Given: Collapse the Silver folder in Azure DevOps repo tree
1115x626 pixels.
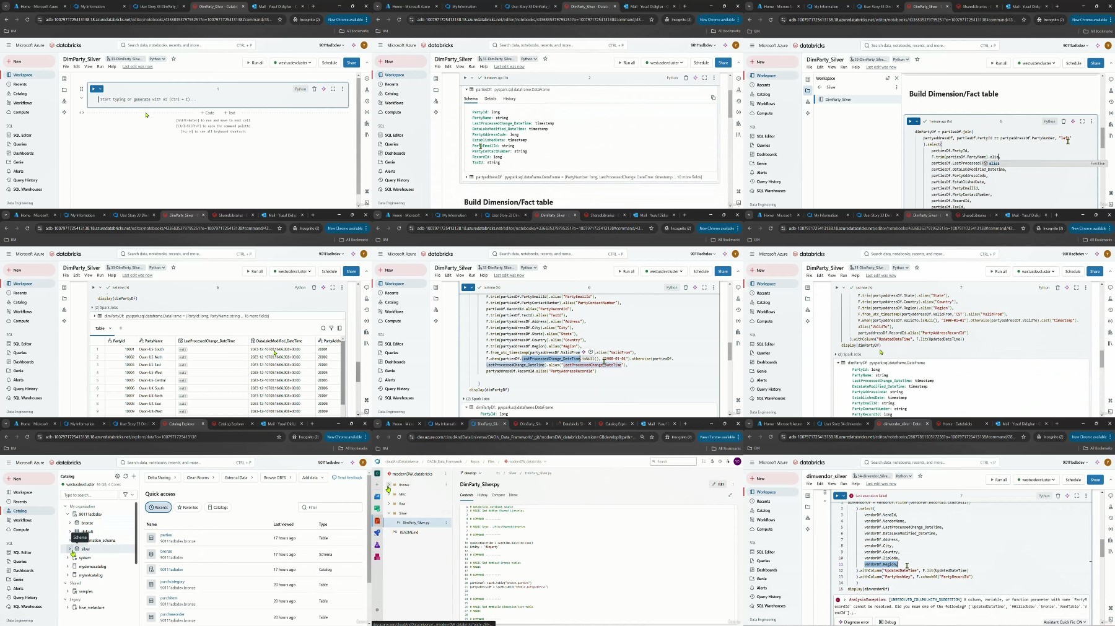Looking at the screenshot, I should point(389,513).
